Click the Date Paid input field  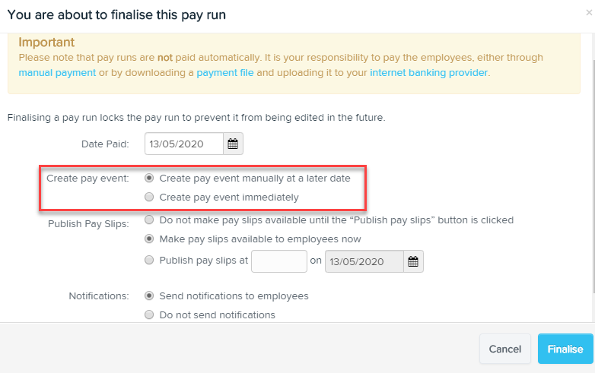[x=183, y=144]
